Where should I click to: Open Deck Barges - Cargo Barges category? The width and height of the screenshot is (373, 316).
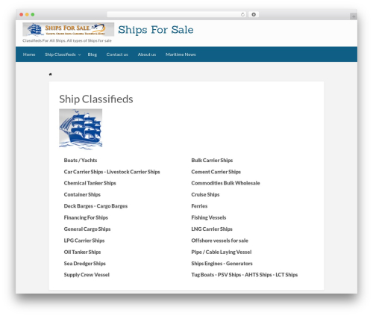click(x=95, y=206)
